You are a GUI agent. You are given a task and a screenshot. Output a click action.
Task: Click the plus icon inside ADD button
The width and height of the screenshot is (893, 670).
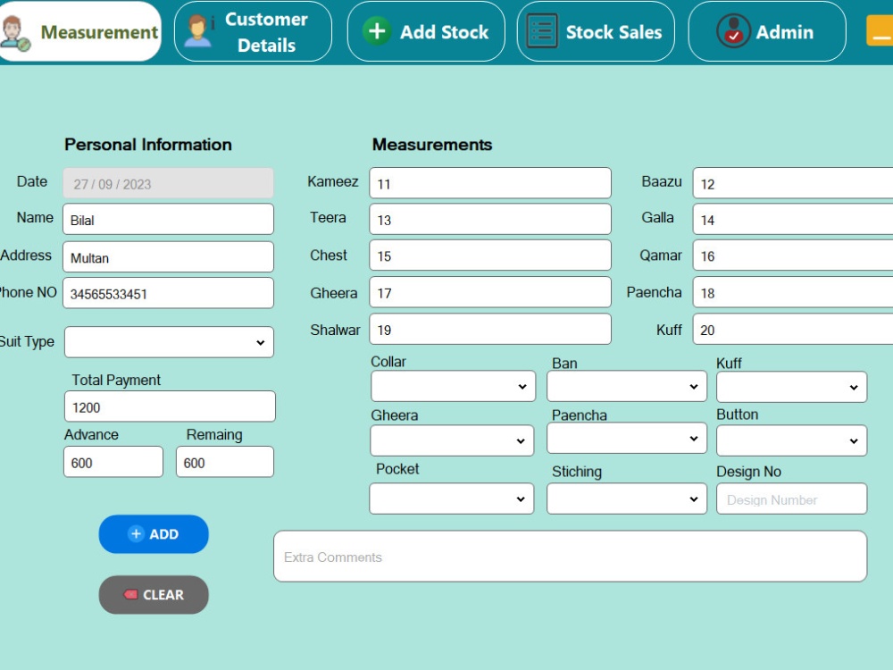pos(136,534)
